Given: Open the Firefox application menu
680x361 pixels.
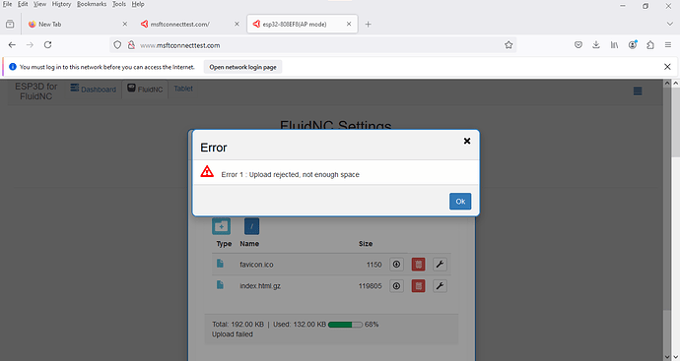Looking at the screenshot, I should click(x=668, y=44).
